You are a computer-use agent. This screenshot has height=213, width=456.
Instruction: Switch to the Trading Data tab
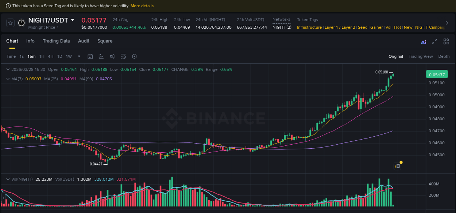tap(56, 41)
